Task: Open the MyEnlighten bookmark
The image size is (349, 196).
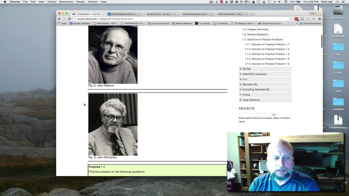Action: point(105,23)
